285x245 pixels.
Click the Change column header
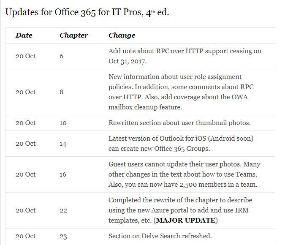(122, 35)
